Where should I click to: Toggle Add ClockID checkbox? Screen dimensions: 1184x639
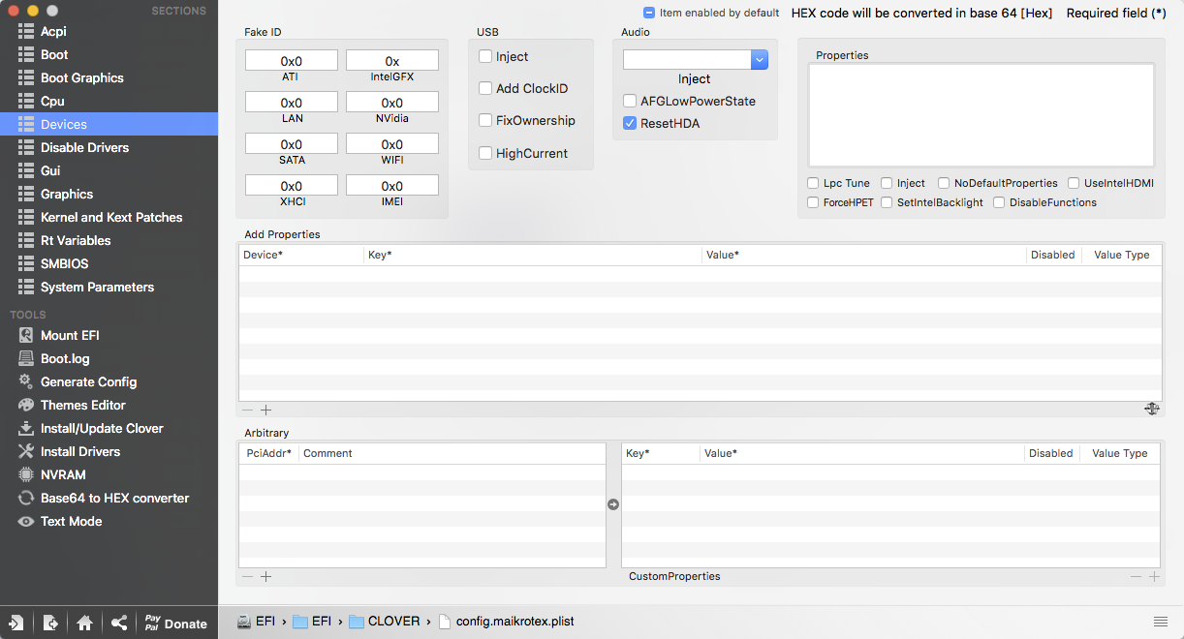click(x=485, y=88)
